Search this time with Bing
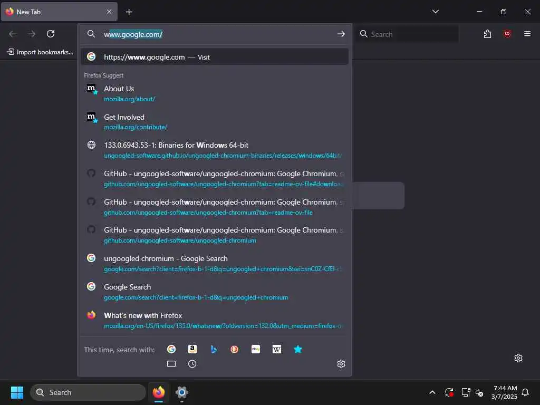Viewport: 540px width, 405px height. [x=214, y=349]
